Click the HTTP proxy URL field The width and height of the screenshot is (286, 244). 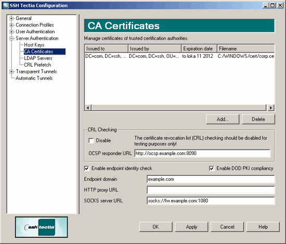211,190
